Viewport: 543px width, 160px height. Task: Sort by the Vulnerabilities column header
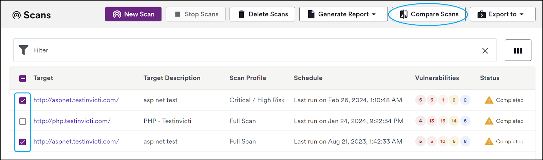pyautogui.click(x=437, y=78)
